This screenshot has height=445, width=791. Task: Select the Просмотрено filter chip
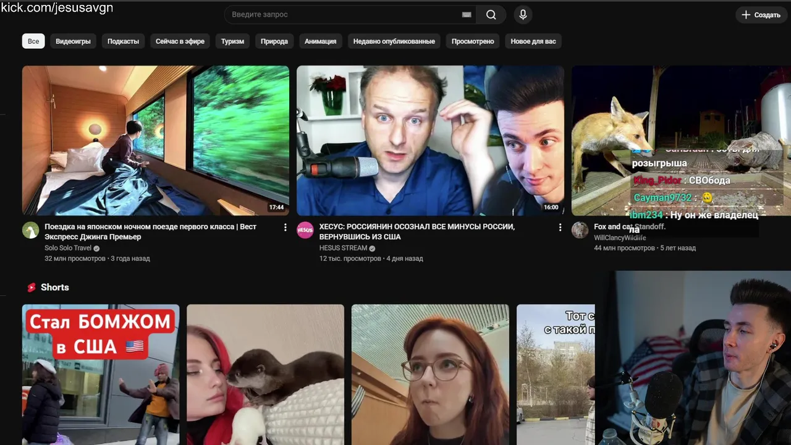(473, 41)
